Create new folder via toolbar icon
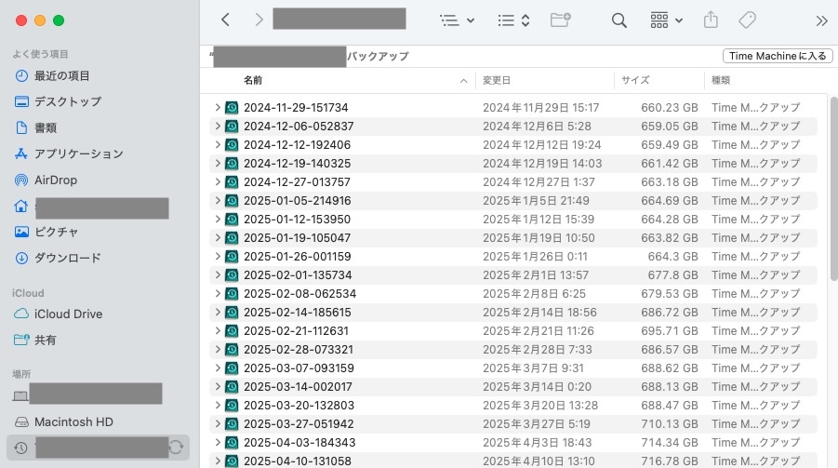This screenshot has width=838, height=468. pos(560,20)
